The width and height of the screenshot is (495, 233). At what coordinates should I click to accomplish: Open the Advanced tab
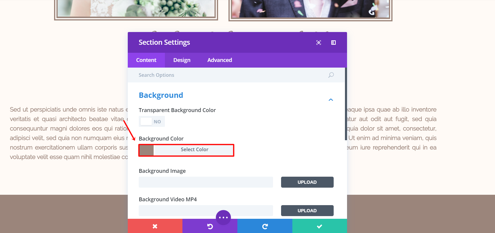(220, 60)
